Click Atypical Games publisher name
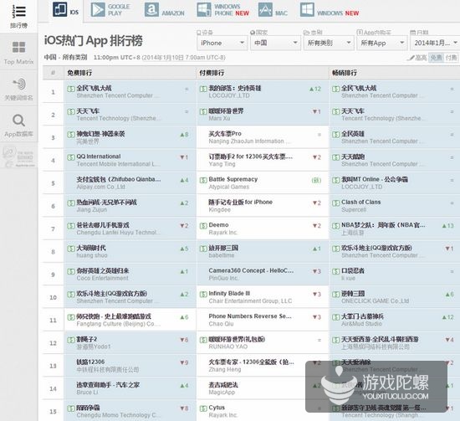The width and height of the screenshot is (460, 421). [229, 187]
